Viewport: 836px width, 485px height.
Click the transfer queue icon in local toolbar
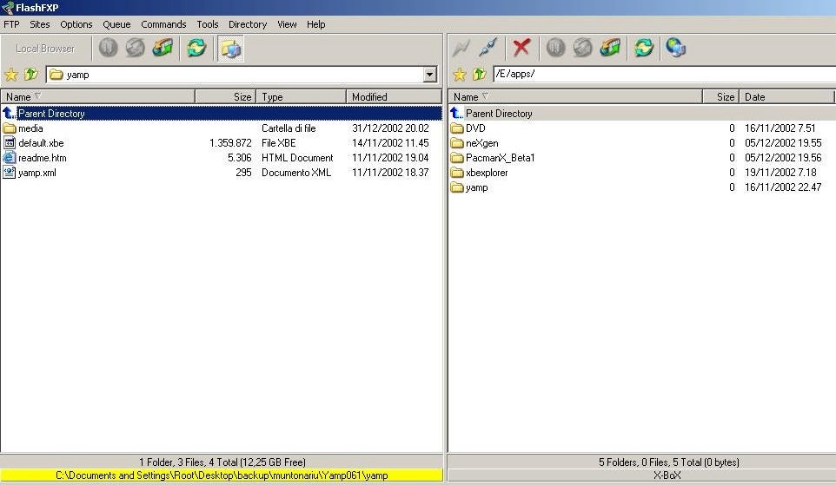[x=163, y=49]
